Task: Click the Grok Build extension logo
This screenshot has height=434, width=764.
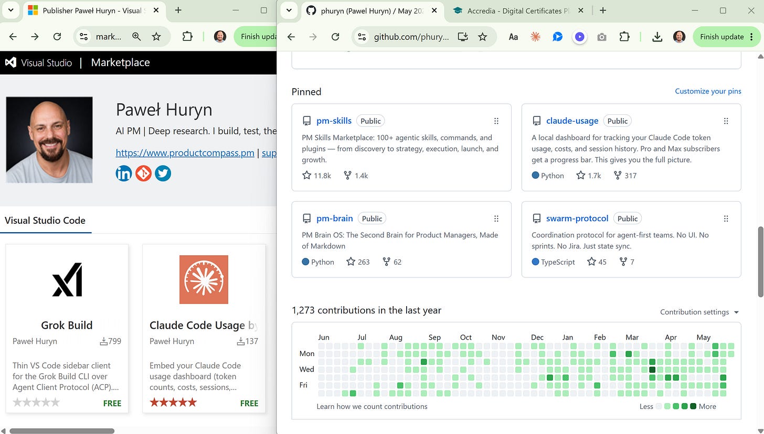Action: tap(67, 279)
